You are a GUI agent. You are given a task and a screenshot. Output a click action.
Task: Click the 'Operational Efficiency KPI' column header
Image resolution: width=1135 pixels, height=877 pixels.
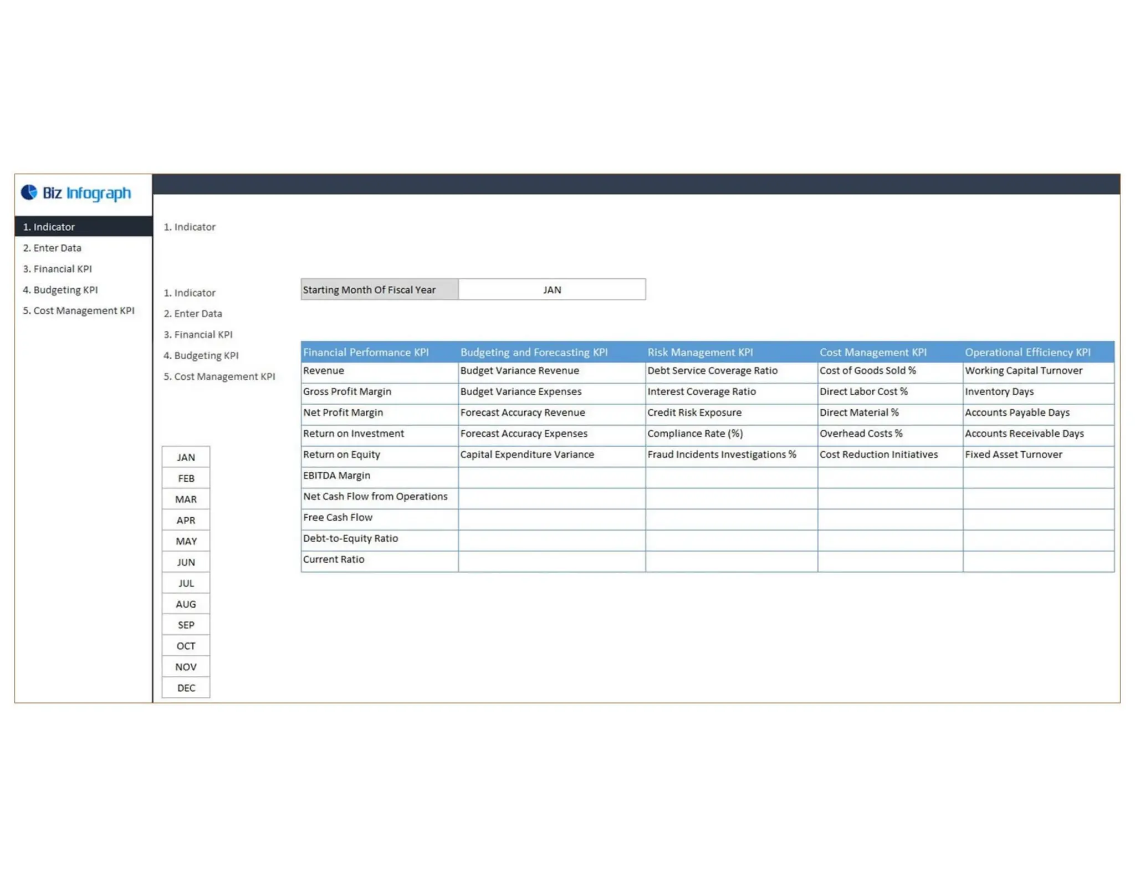coord(1039,352)
